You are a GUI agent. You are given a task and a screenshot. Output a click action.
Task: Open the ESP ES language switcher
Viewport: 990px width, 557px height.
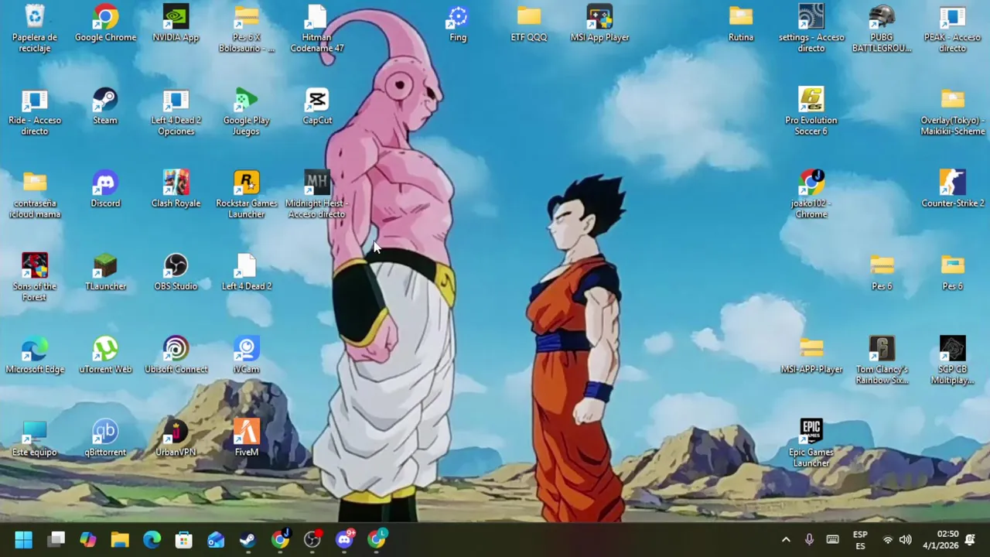860,540
